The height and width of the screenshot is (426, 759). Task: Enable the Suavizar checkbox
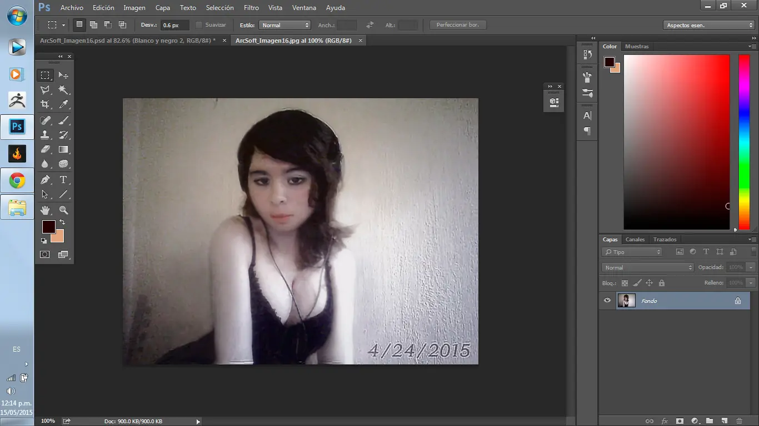(199, 24)
